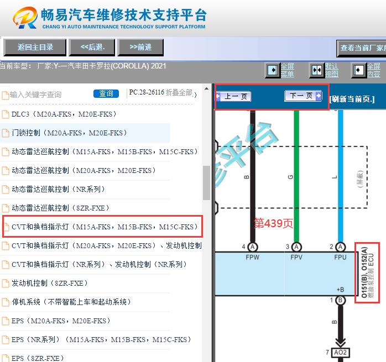Open 发动机控制 (8ZR-FXE) entry
386x362 pixels.
50,283
